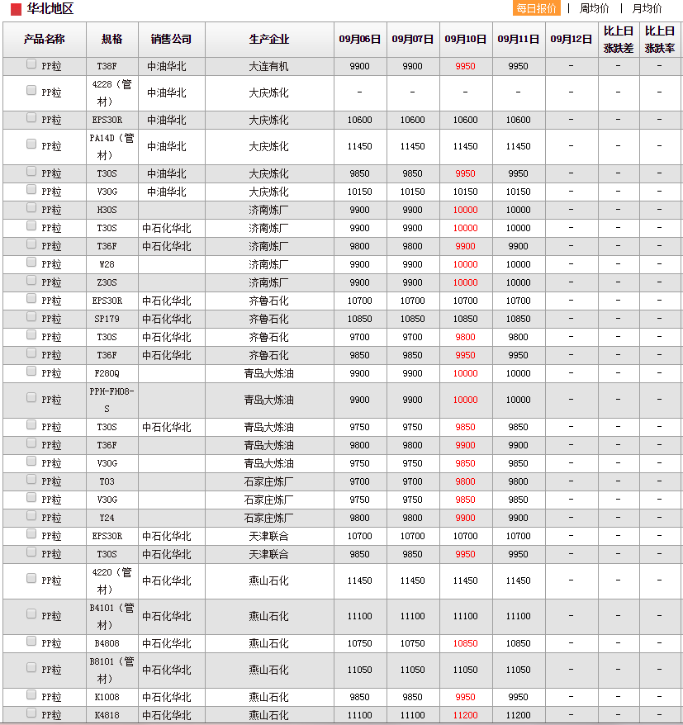
Task: Click 10850 red price in B4808 row
Action: tap(465, 643)
